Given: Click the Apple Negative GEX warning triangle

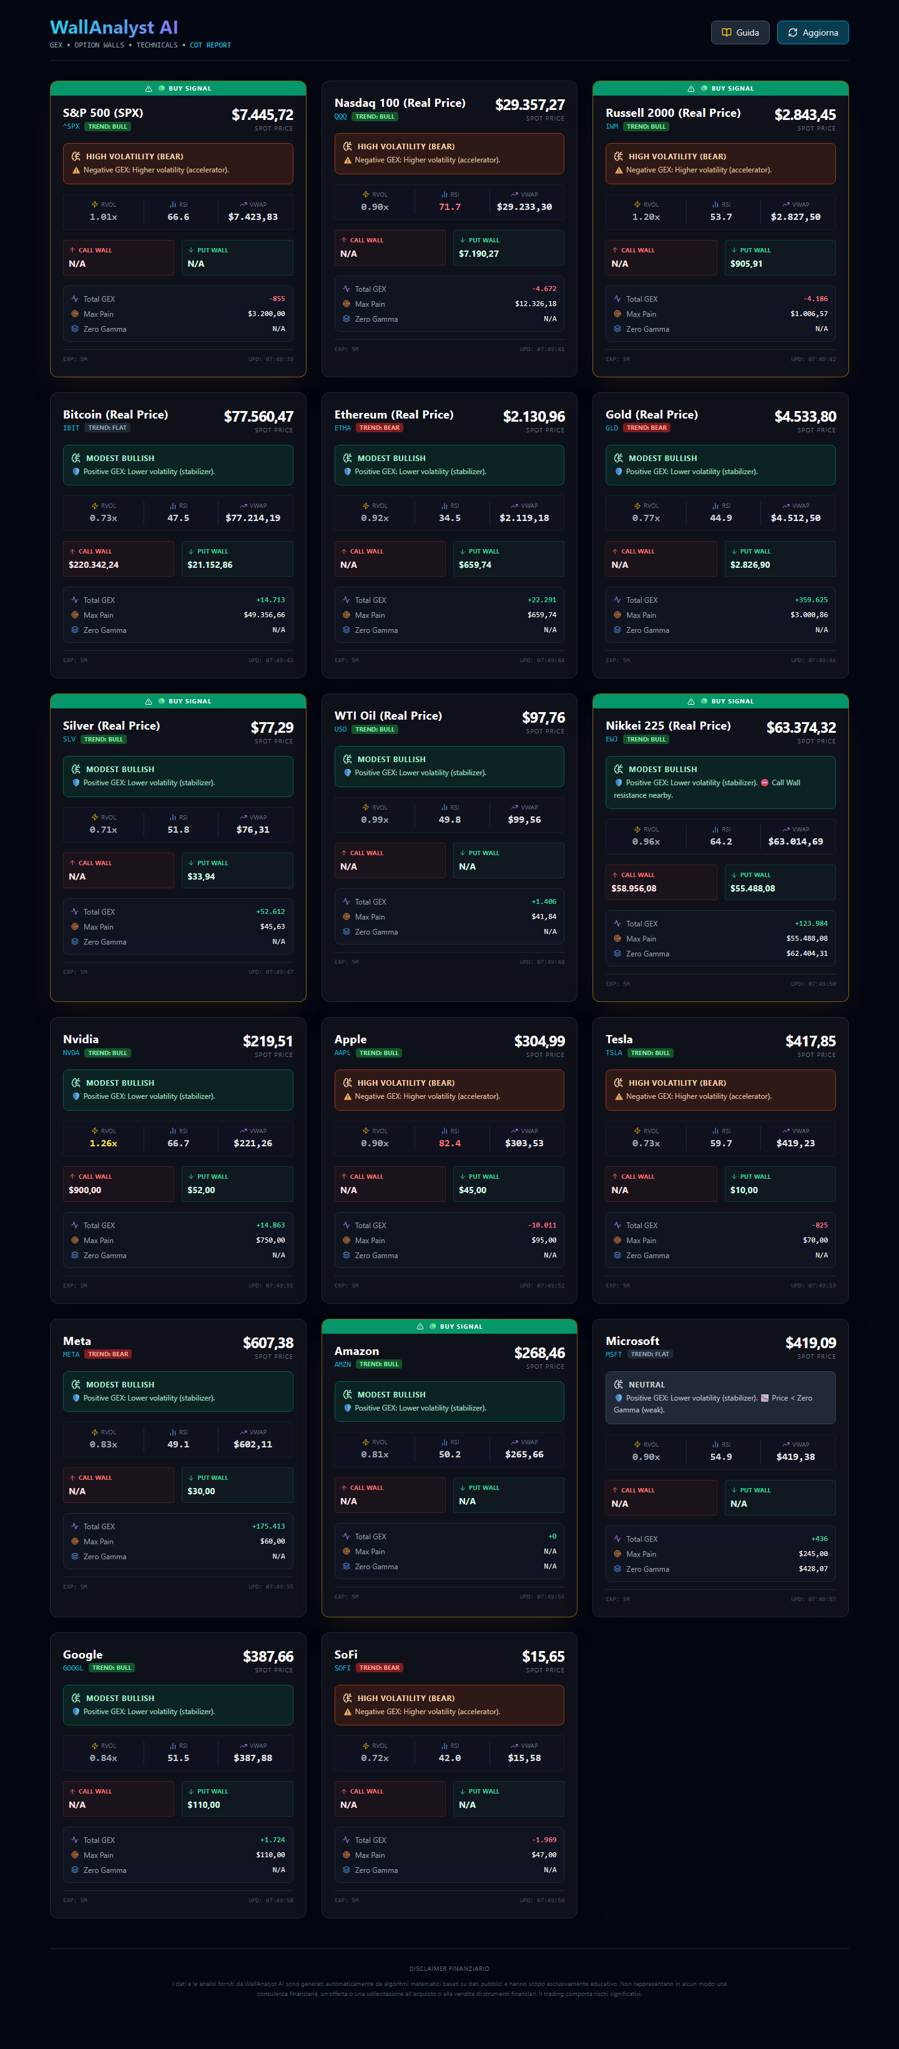Looking at the screenshot, I should pos(347,1096).
